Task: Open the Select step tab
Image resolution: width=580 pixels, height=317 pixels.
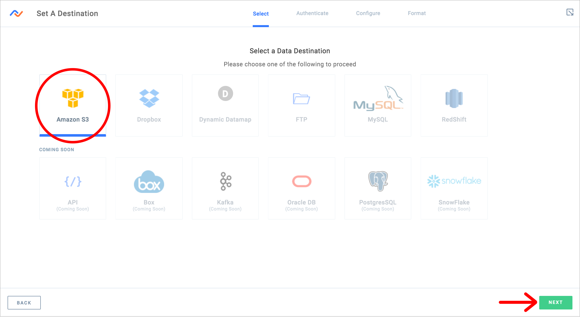Action: tap(261, 14)
